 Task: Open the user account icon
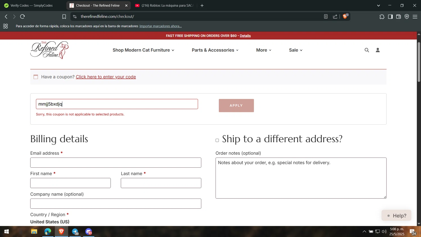(x=378, y=50)
